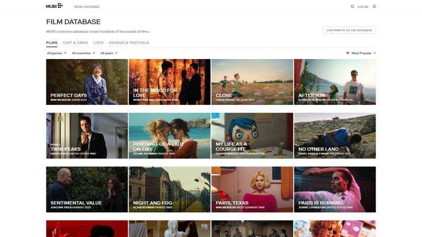Open the Night and Fog card
The width and height of the screenshot is (422, 237).
169,190
